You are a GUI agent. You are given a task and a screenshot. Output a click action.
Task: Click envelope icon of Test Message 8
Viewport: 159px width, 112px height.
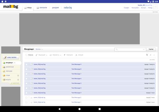(31, 69)
